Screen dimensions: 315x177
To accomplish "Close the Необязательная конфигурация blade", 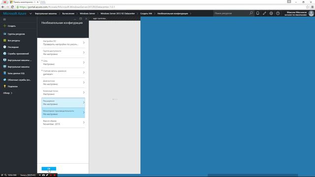I will tap(86, 19).
